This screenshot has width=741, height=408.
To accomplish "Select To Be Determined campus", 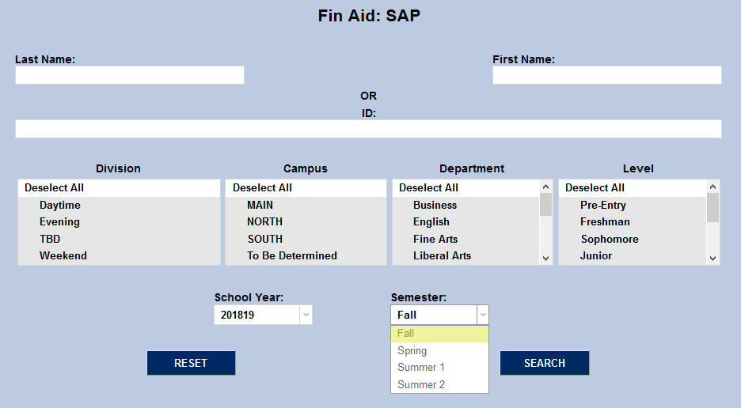I will point(306,256).
